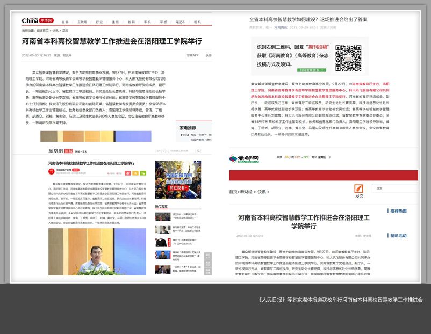The height and width of the screenshot is (334, 431).
Task: Click the orange 发文 pen icon
Action: 359,188
